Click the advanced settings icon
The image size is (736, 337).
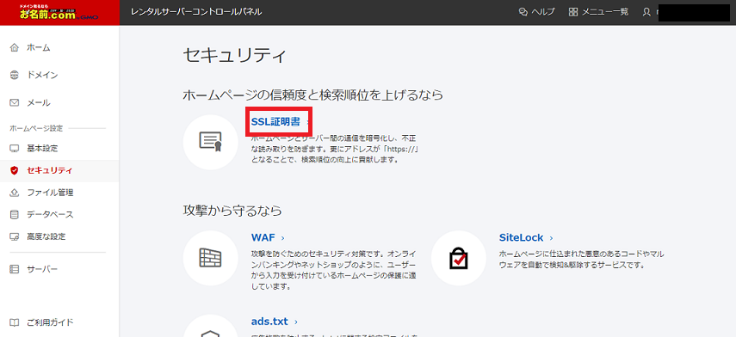tap(15, 236)
